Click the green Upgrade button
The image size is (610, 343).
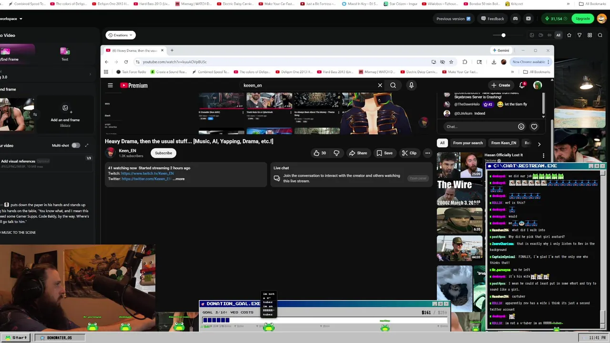coord(582,19)
